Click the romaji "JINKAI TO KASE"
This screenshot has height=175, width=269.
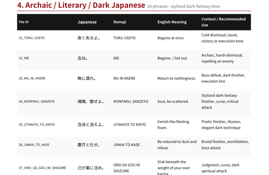[127, 145]
